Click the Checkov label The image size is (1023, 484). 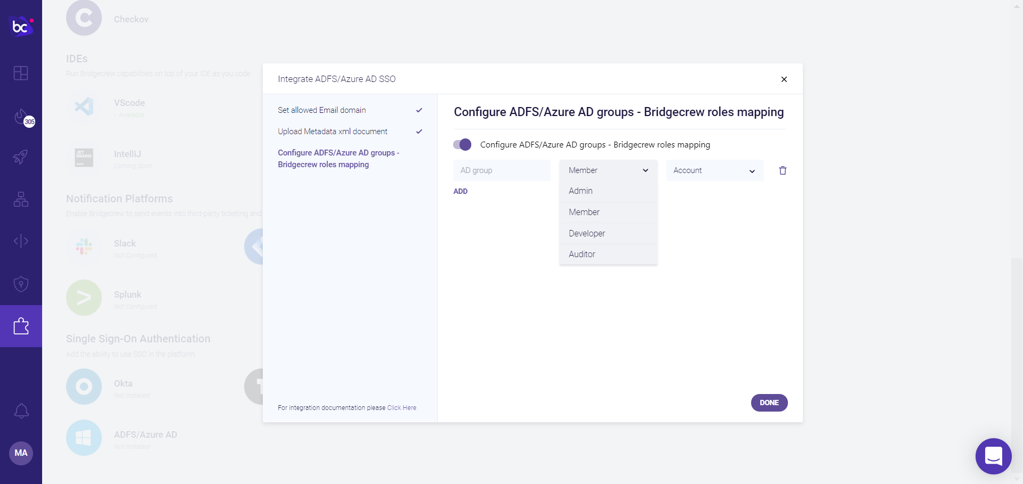131,19
